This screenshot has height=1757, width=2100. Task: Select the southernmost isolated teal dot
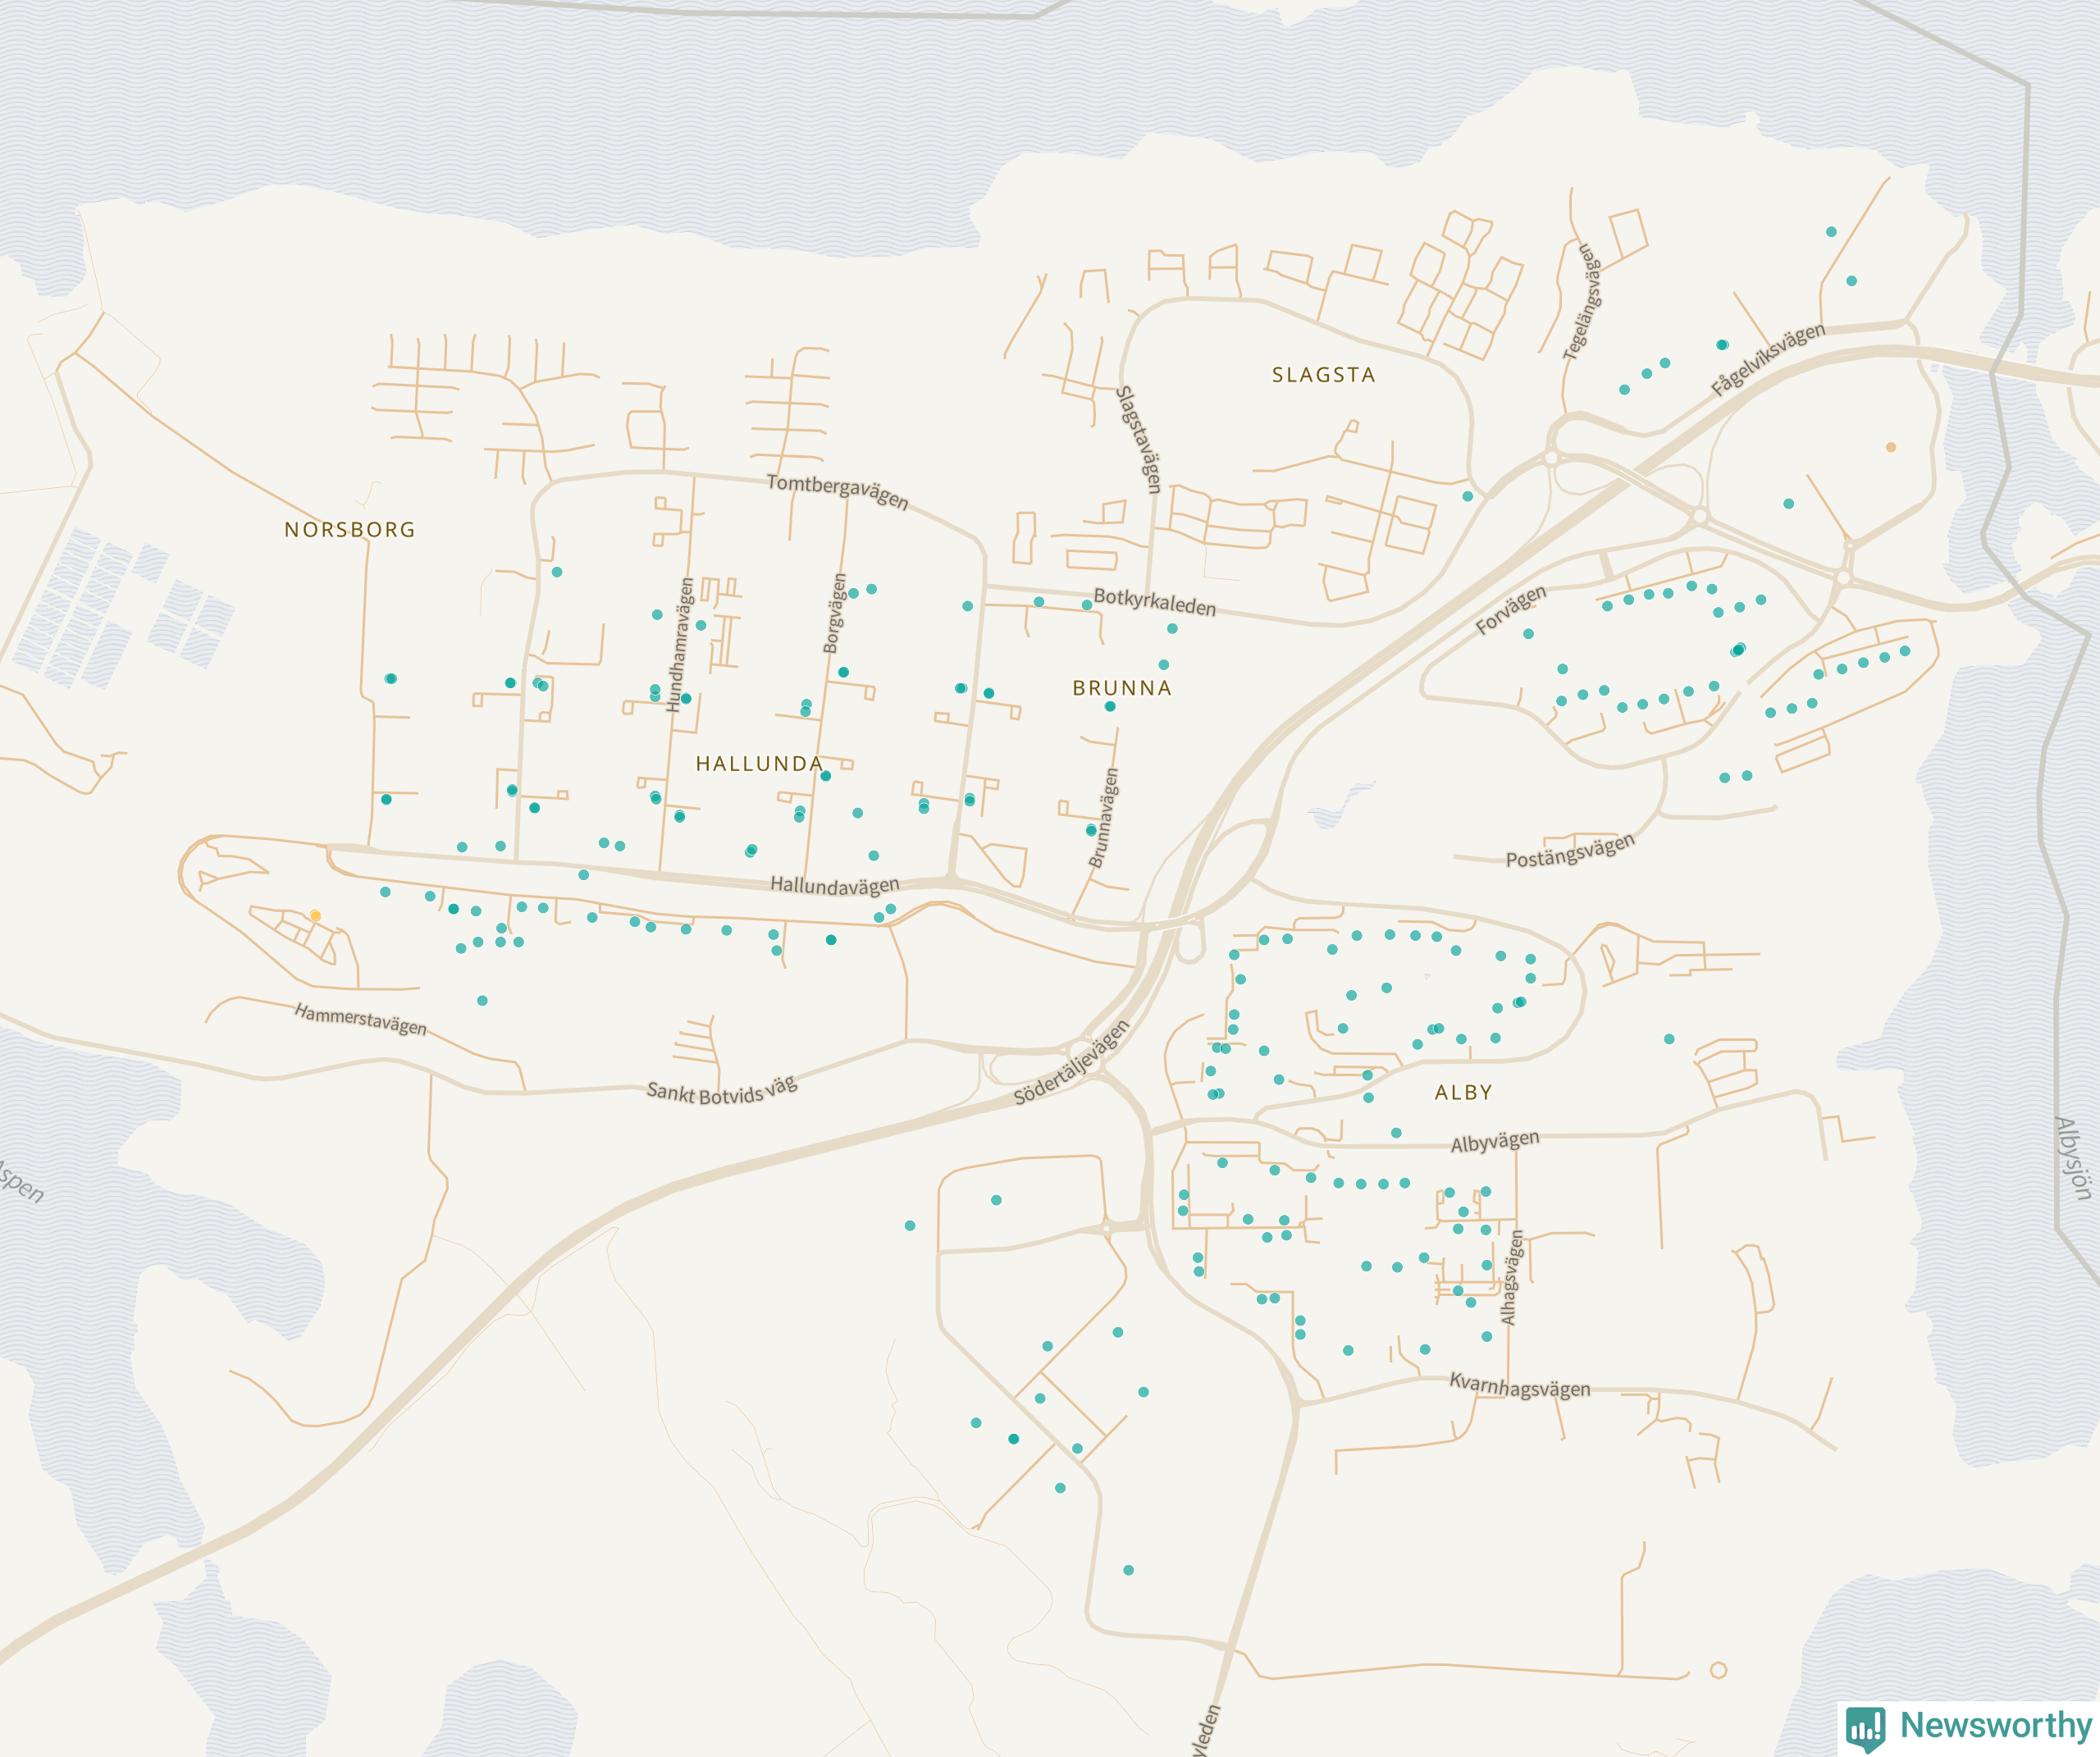point(1128,1570)
